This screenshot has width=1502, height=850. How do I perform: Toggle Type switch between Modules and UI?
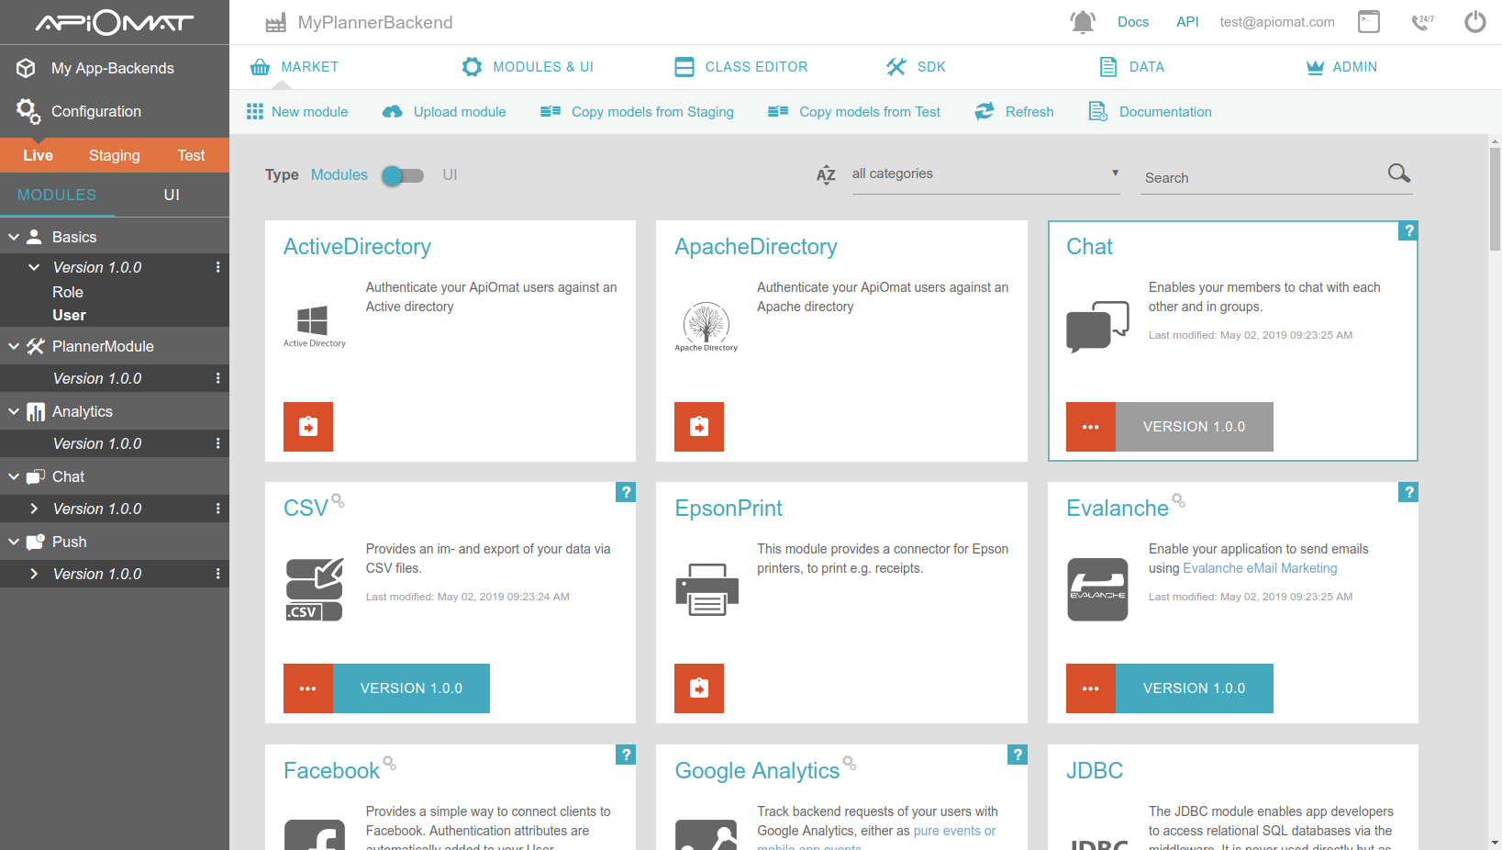(403, 175)
